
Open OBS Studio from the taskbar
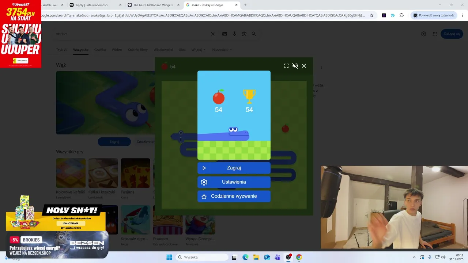tap(288, 257)
